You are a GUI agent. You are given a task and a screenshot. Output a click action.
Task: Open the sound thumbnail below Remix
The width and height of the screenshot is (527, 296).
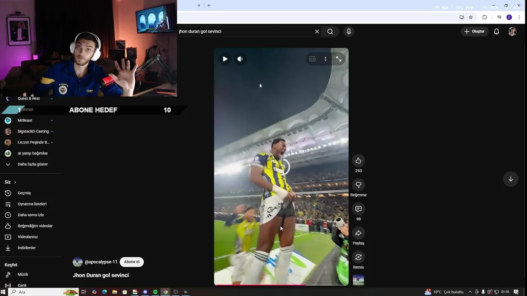pyautogui.click(x=358, y=280)
